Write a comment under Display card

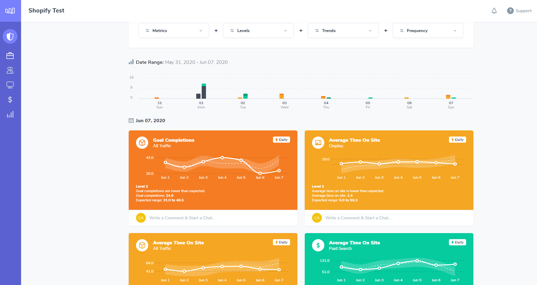(x=358, y=218)
